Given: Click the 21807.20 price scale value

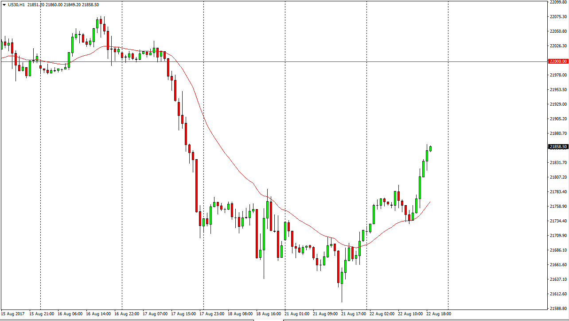Looking at the screenshot, I should click(x=558, y=177).
